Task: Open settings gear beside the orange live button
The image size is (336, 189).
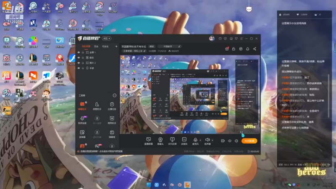Action: [x=236, y=141]
